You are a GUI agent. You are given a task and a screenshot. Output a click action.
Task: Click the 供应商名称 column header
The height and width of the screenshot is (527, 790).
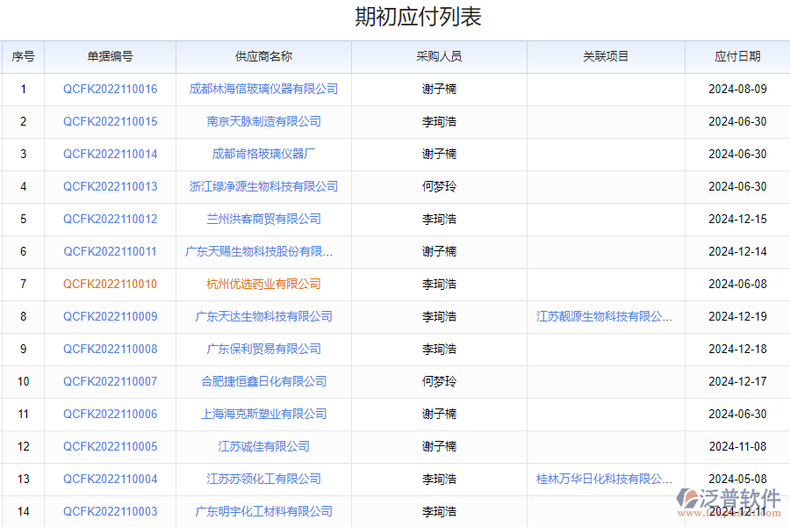(263, 56)
